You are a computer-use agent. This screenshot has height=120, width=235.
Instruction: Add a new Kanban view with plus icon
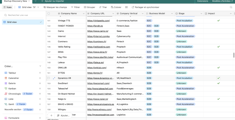pyautogui.click(x=40, y=88)
